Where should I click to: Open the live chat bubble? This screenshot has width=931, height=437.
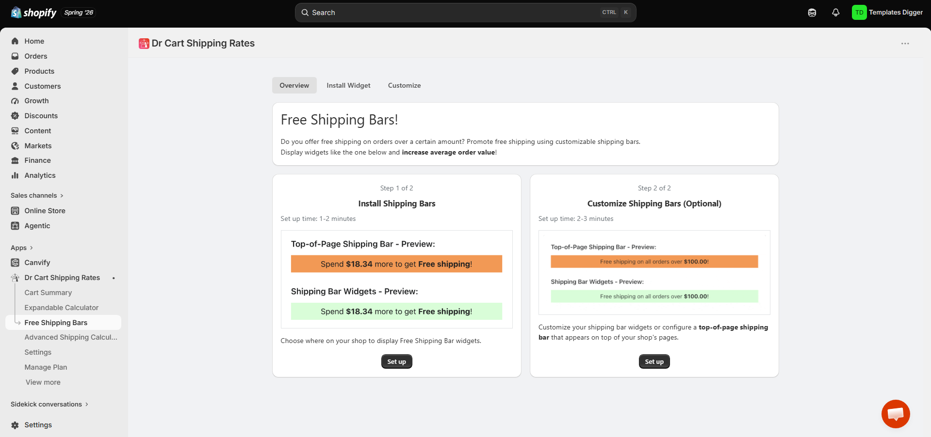click(896, 414)
